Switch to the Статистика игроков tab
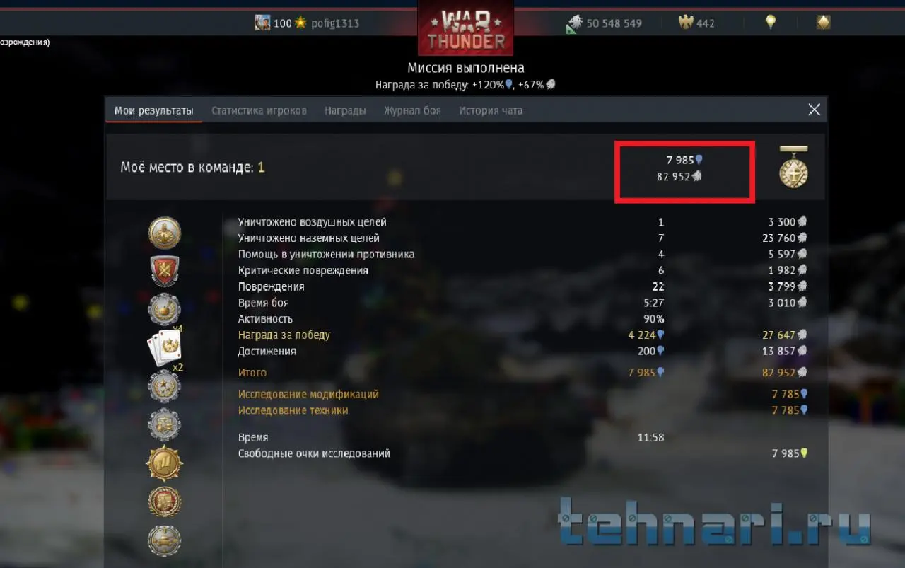The height and width of the screenshot is (568, 905). (x=259, y=110)
